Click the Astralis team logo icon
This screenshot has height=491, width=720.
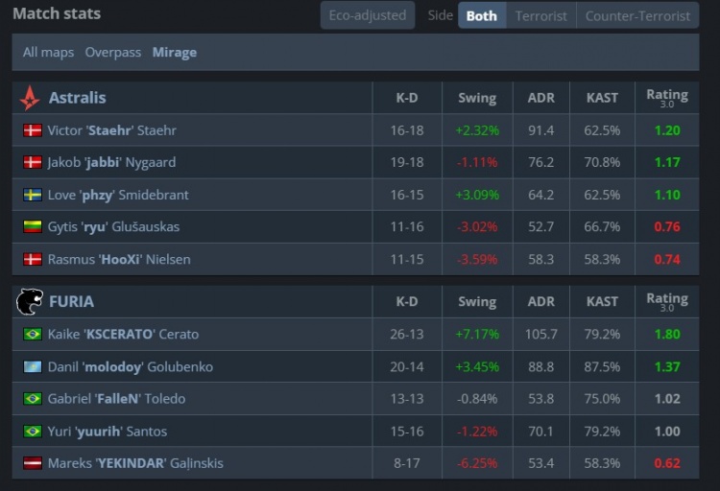tap(31, 98)
